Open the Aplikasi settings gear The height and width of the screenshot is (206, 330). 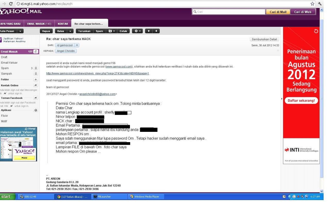(x=36, y=110)
